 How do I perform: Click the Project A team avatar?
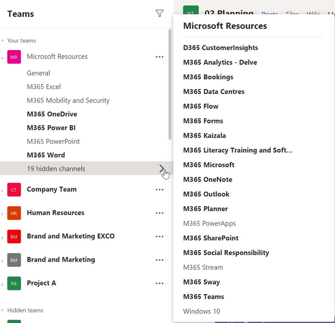14,283
